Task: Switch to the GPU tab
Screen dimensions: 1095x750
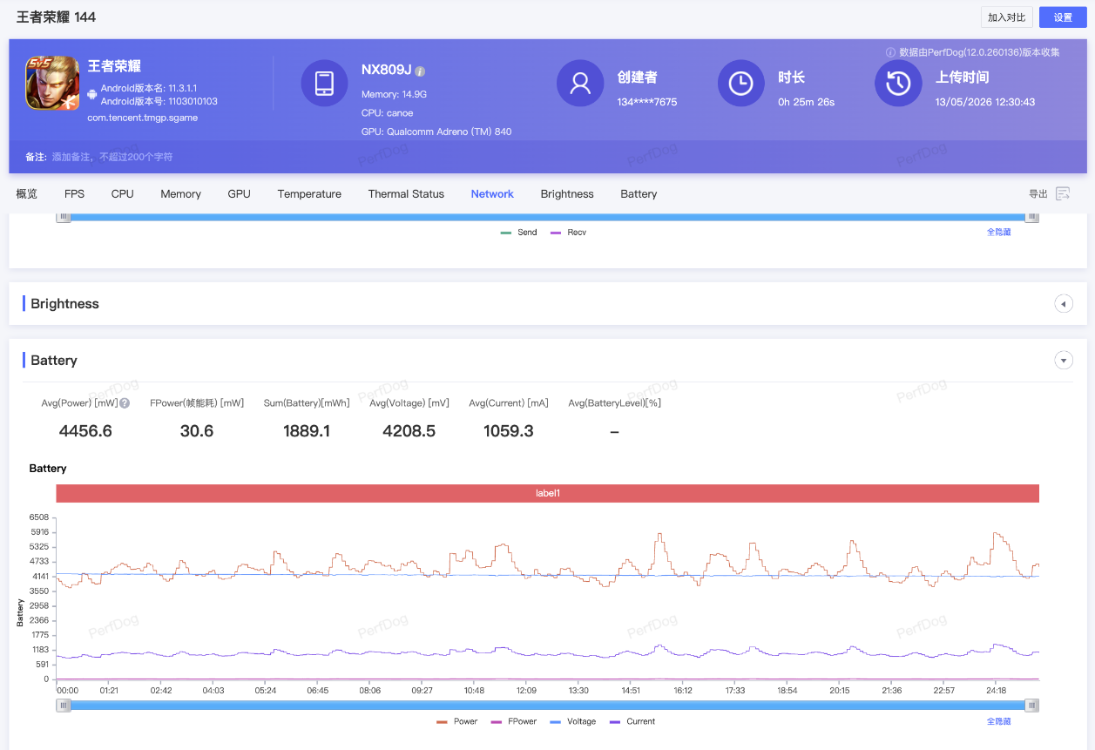Action: coord(239,193)
